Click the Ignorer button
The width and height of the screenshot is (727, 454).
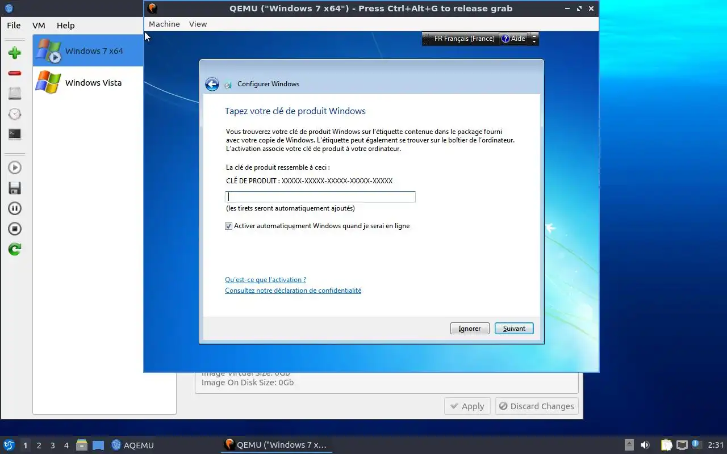coord(470,329)
